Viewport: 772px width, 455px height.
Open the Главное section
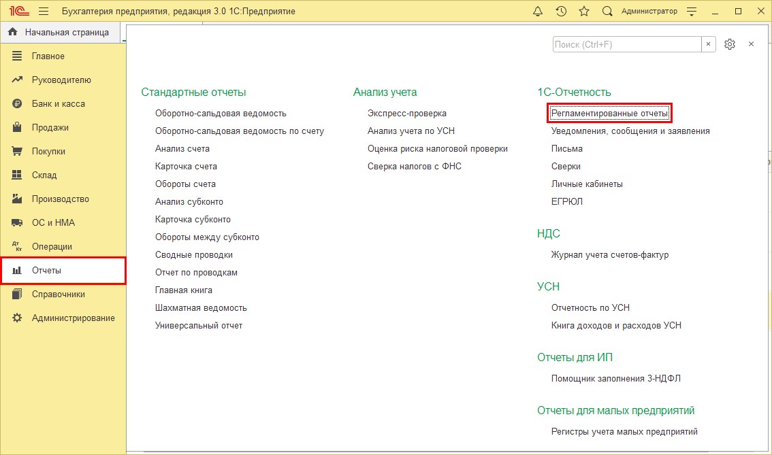click(63, 56)
